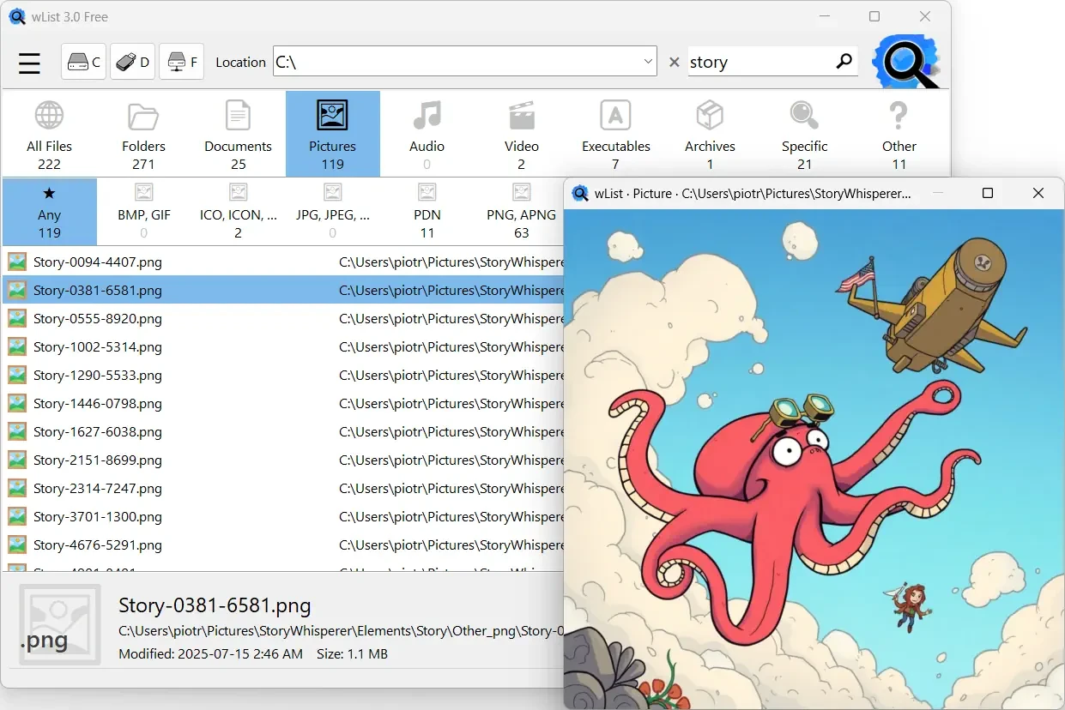Switch to Archives category
The height and width of the screenshot is (710, 1065).
(710, 135)
